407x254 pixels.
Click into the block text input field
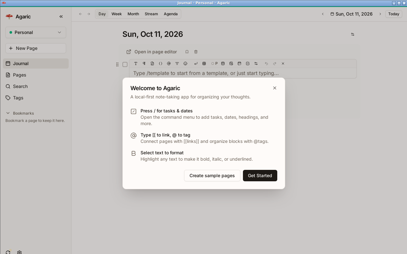[x=243, y=73]
